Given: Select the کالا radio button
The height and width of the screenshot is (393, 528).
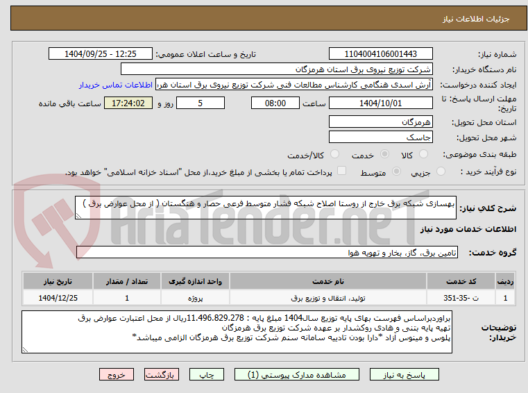Looking at the screenshot, I should point(423,154).
